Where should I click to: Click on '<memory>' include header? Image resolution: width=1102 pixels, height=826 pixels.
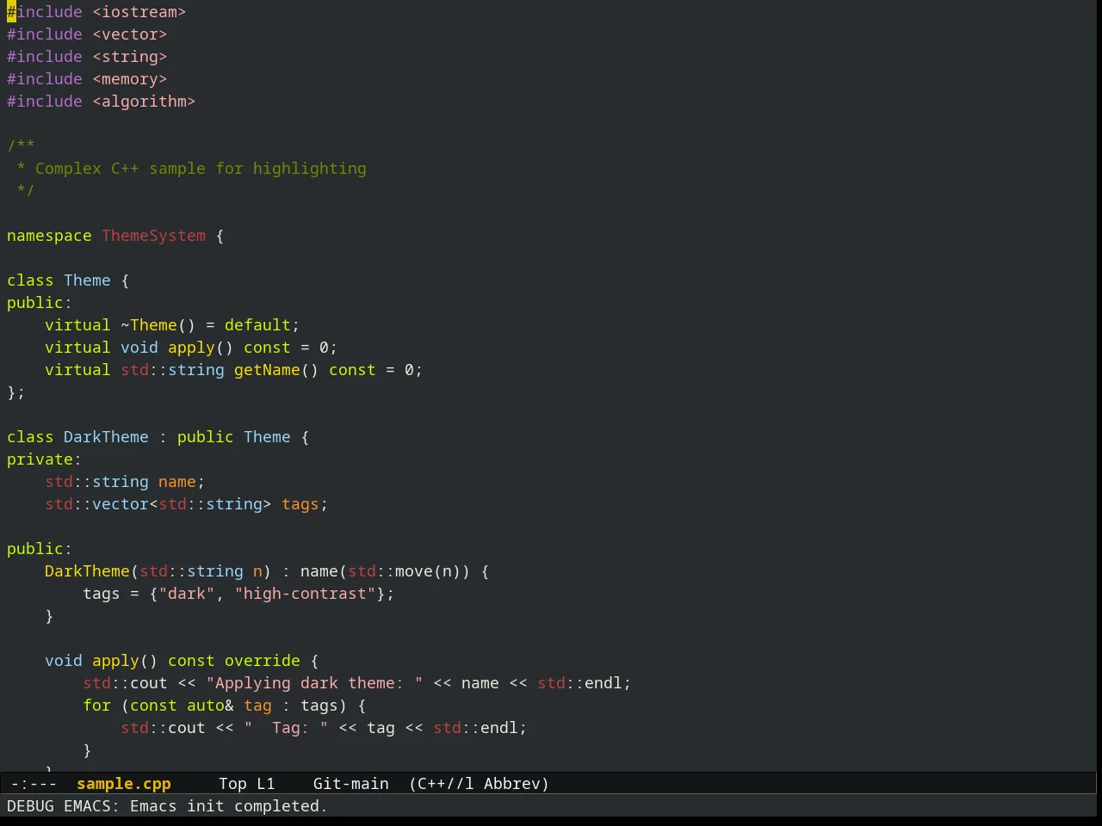[129, 79]
